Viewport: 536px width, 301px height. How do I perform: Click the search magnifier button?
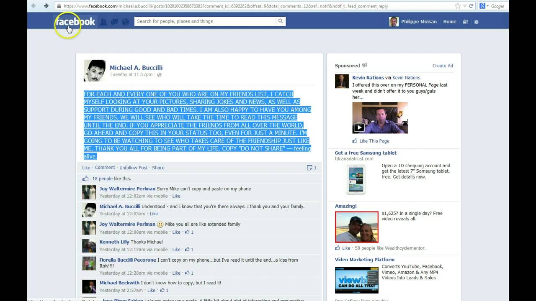coord(281,21)
